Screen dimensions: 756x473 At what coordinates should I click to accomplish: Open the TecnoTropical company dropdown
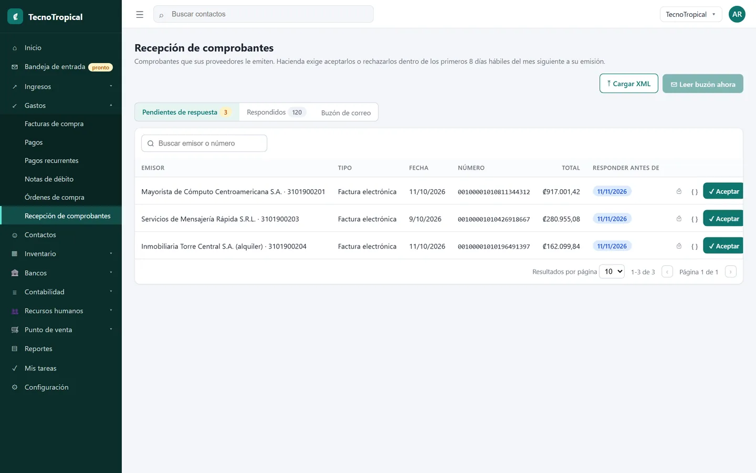[691, 14]
